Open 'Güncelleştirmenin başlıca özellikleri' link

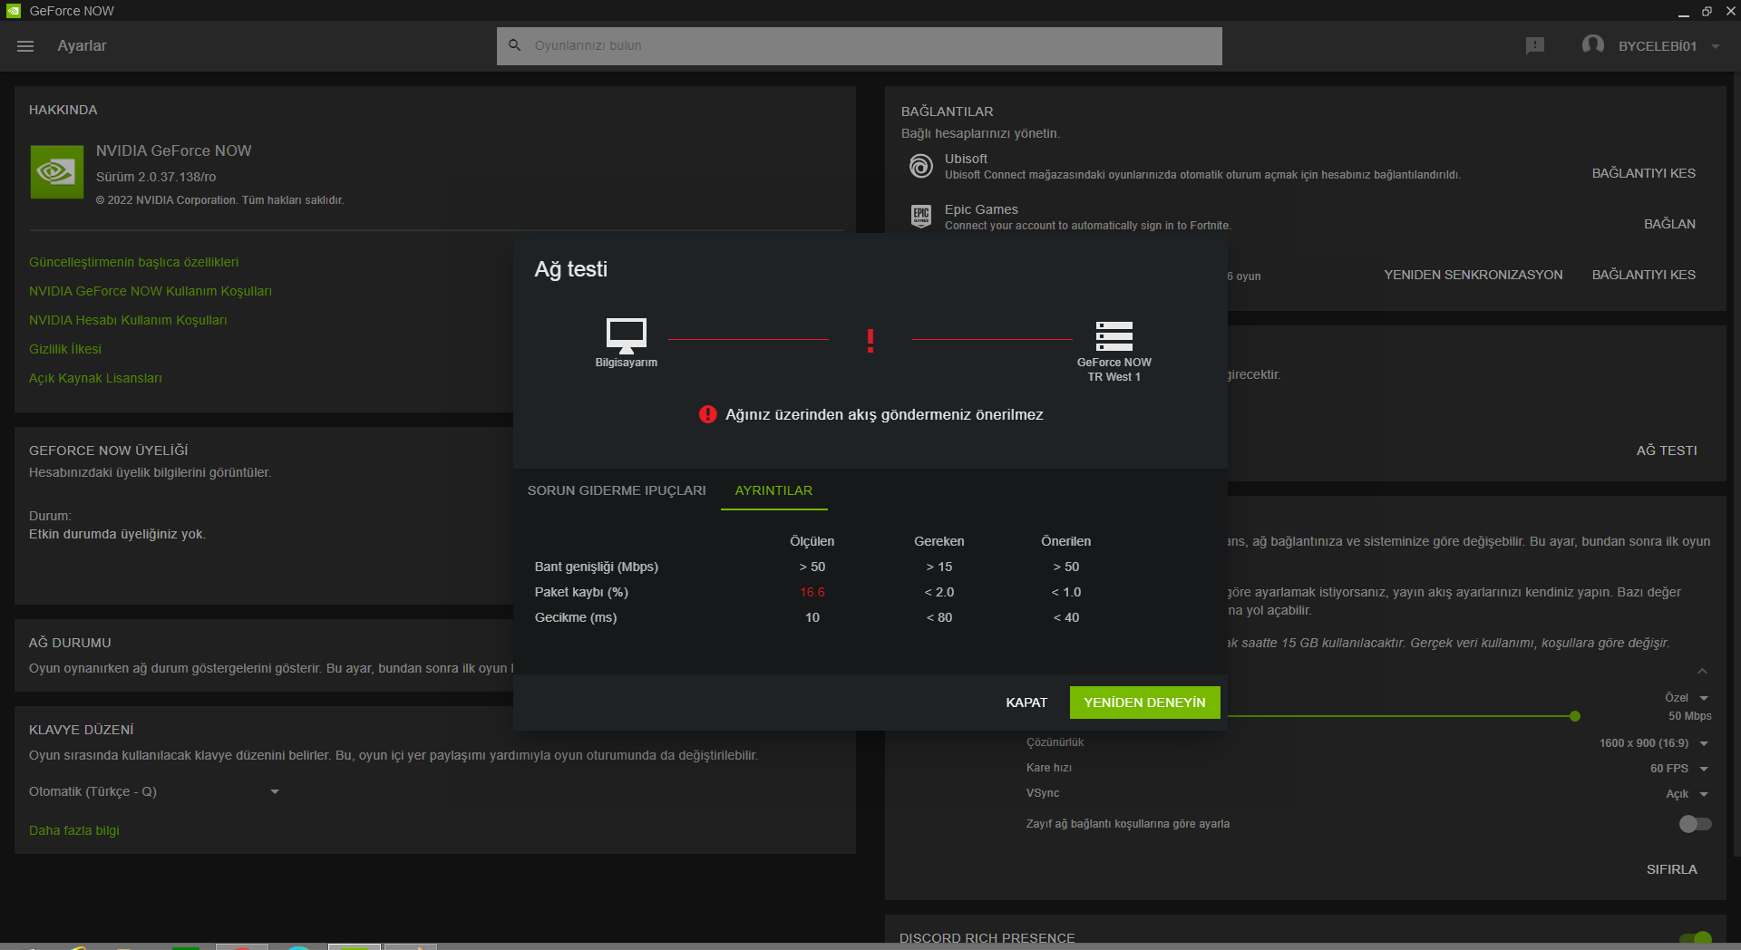tap(133, 262)
